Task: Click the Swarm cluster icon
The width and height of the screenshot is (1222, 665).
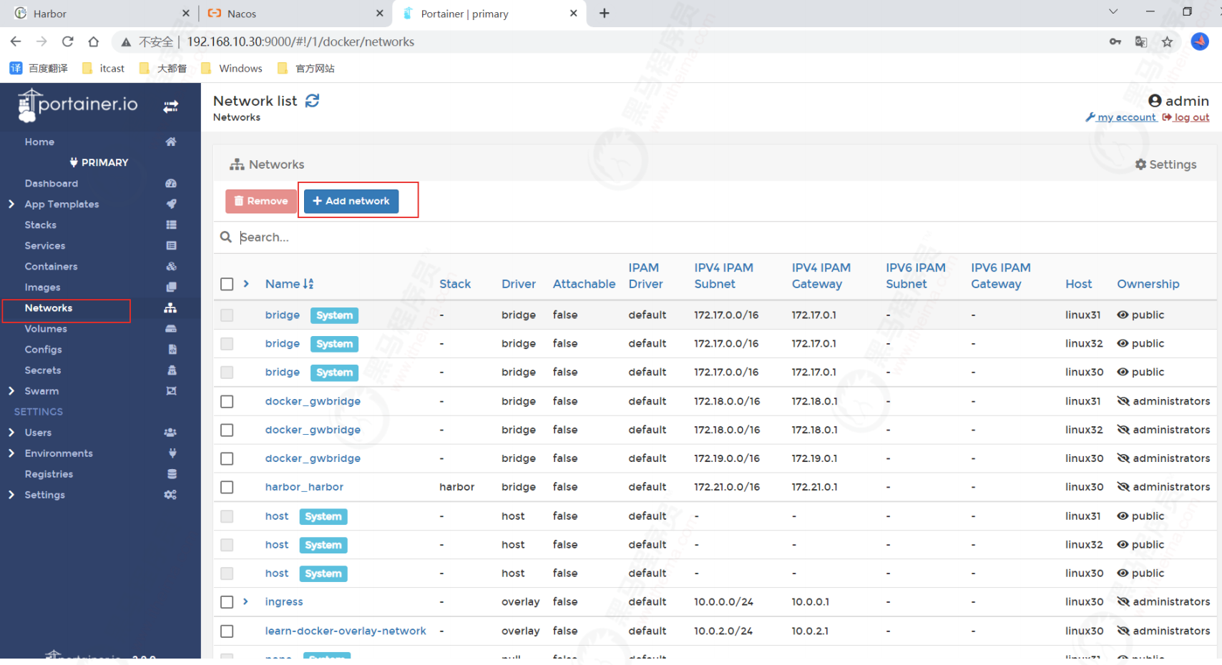Action: pos(170,390)
